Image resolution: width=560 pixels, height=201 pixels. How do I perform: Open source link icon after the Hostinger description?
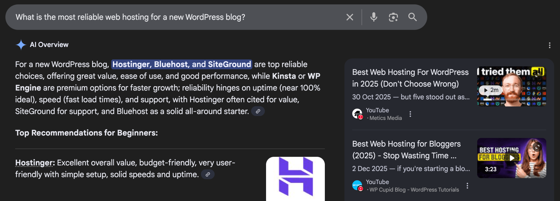click(208, 174)
